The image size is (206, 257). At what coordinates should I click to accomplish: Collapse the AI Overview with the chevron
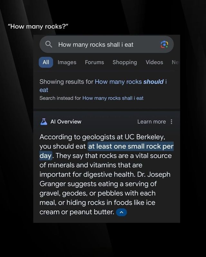pyautogui.click(x=121, y=212)
